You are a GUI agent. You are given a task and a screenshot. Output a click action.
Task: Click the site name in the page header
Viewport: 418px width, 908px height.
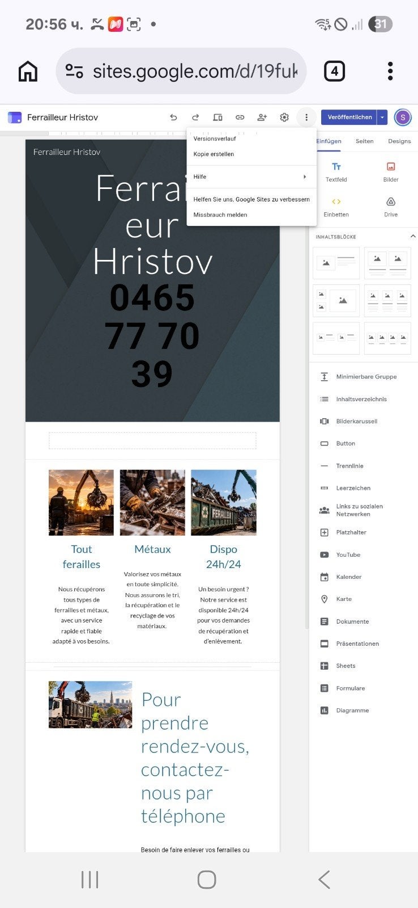point(67,152)
